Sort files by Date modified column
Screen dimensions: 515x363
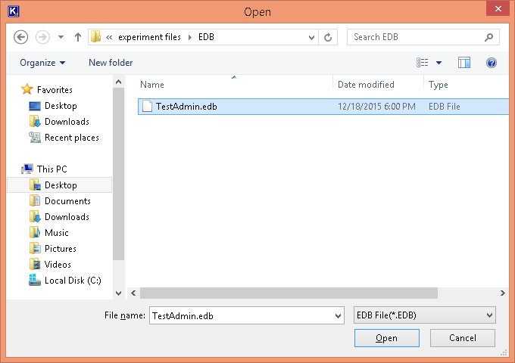(366, 85)
